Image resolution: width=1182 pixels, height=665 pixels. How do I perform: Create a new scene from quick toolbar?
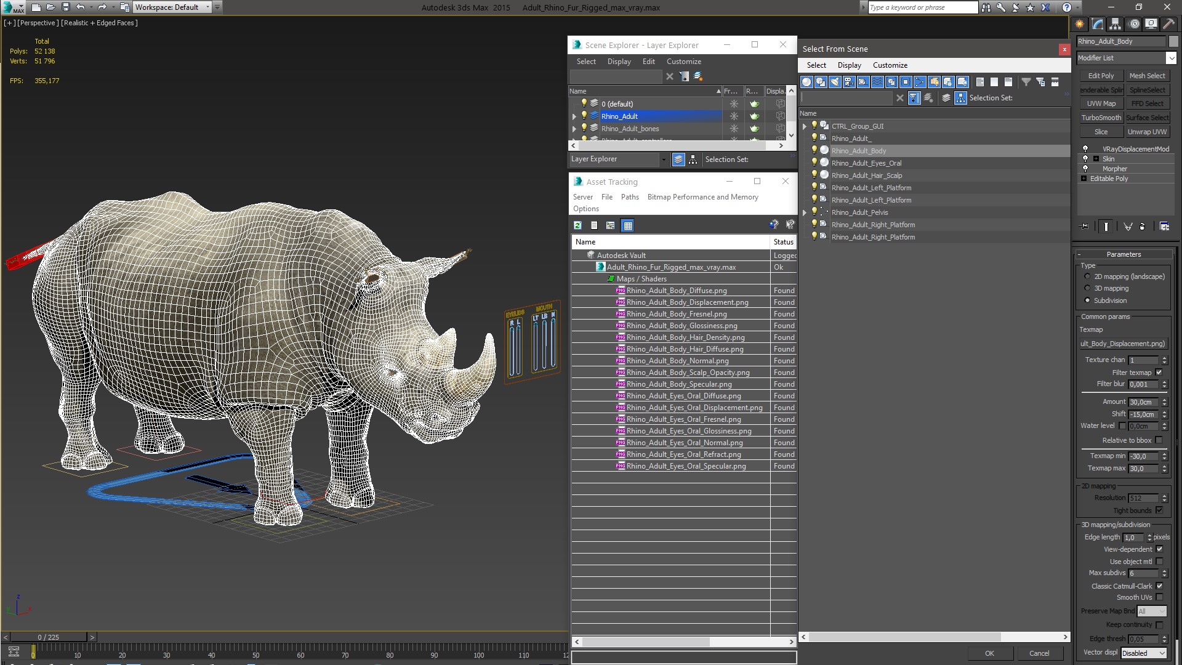(x=36, y=7)
